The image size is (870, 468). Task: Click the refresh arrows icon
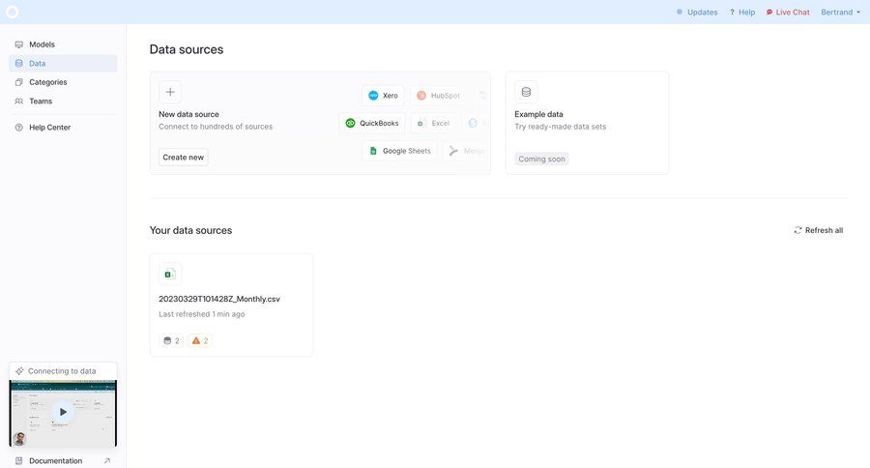tap(797, 230)
